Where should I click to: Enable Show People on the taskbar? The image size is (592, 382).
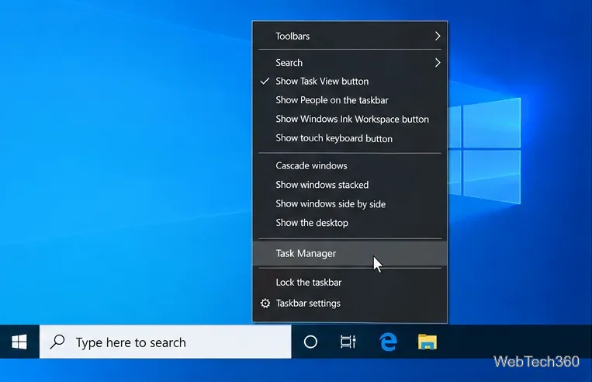(350, 100)
